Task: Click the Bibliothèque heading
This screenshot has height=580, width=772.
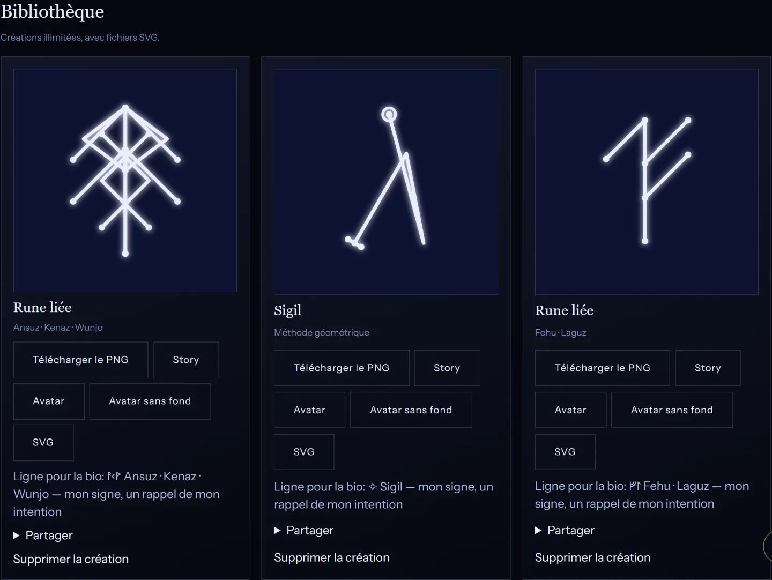Action: 53,12
